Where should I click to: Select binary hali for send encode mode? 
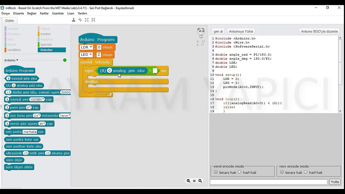(216, 172)
